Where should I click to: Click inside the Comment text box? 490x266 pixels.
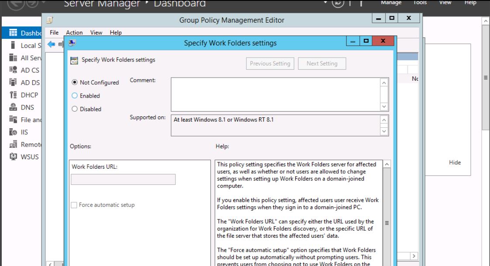coord(275,94)
